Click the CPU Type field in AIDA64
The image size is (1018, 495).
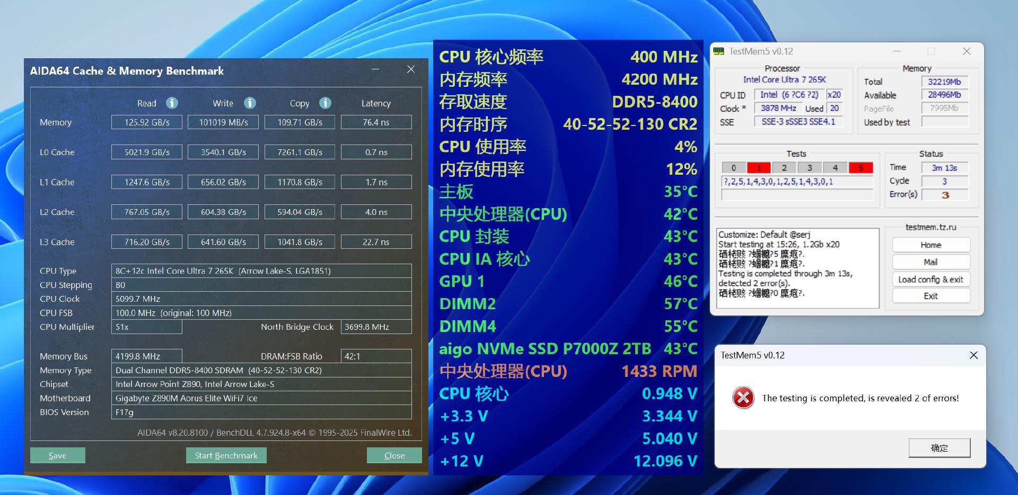click(x=261, y=271)
